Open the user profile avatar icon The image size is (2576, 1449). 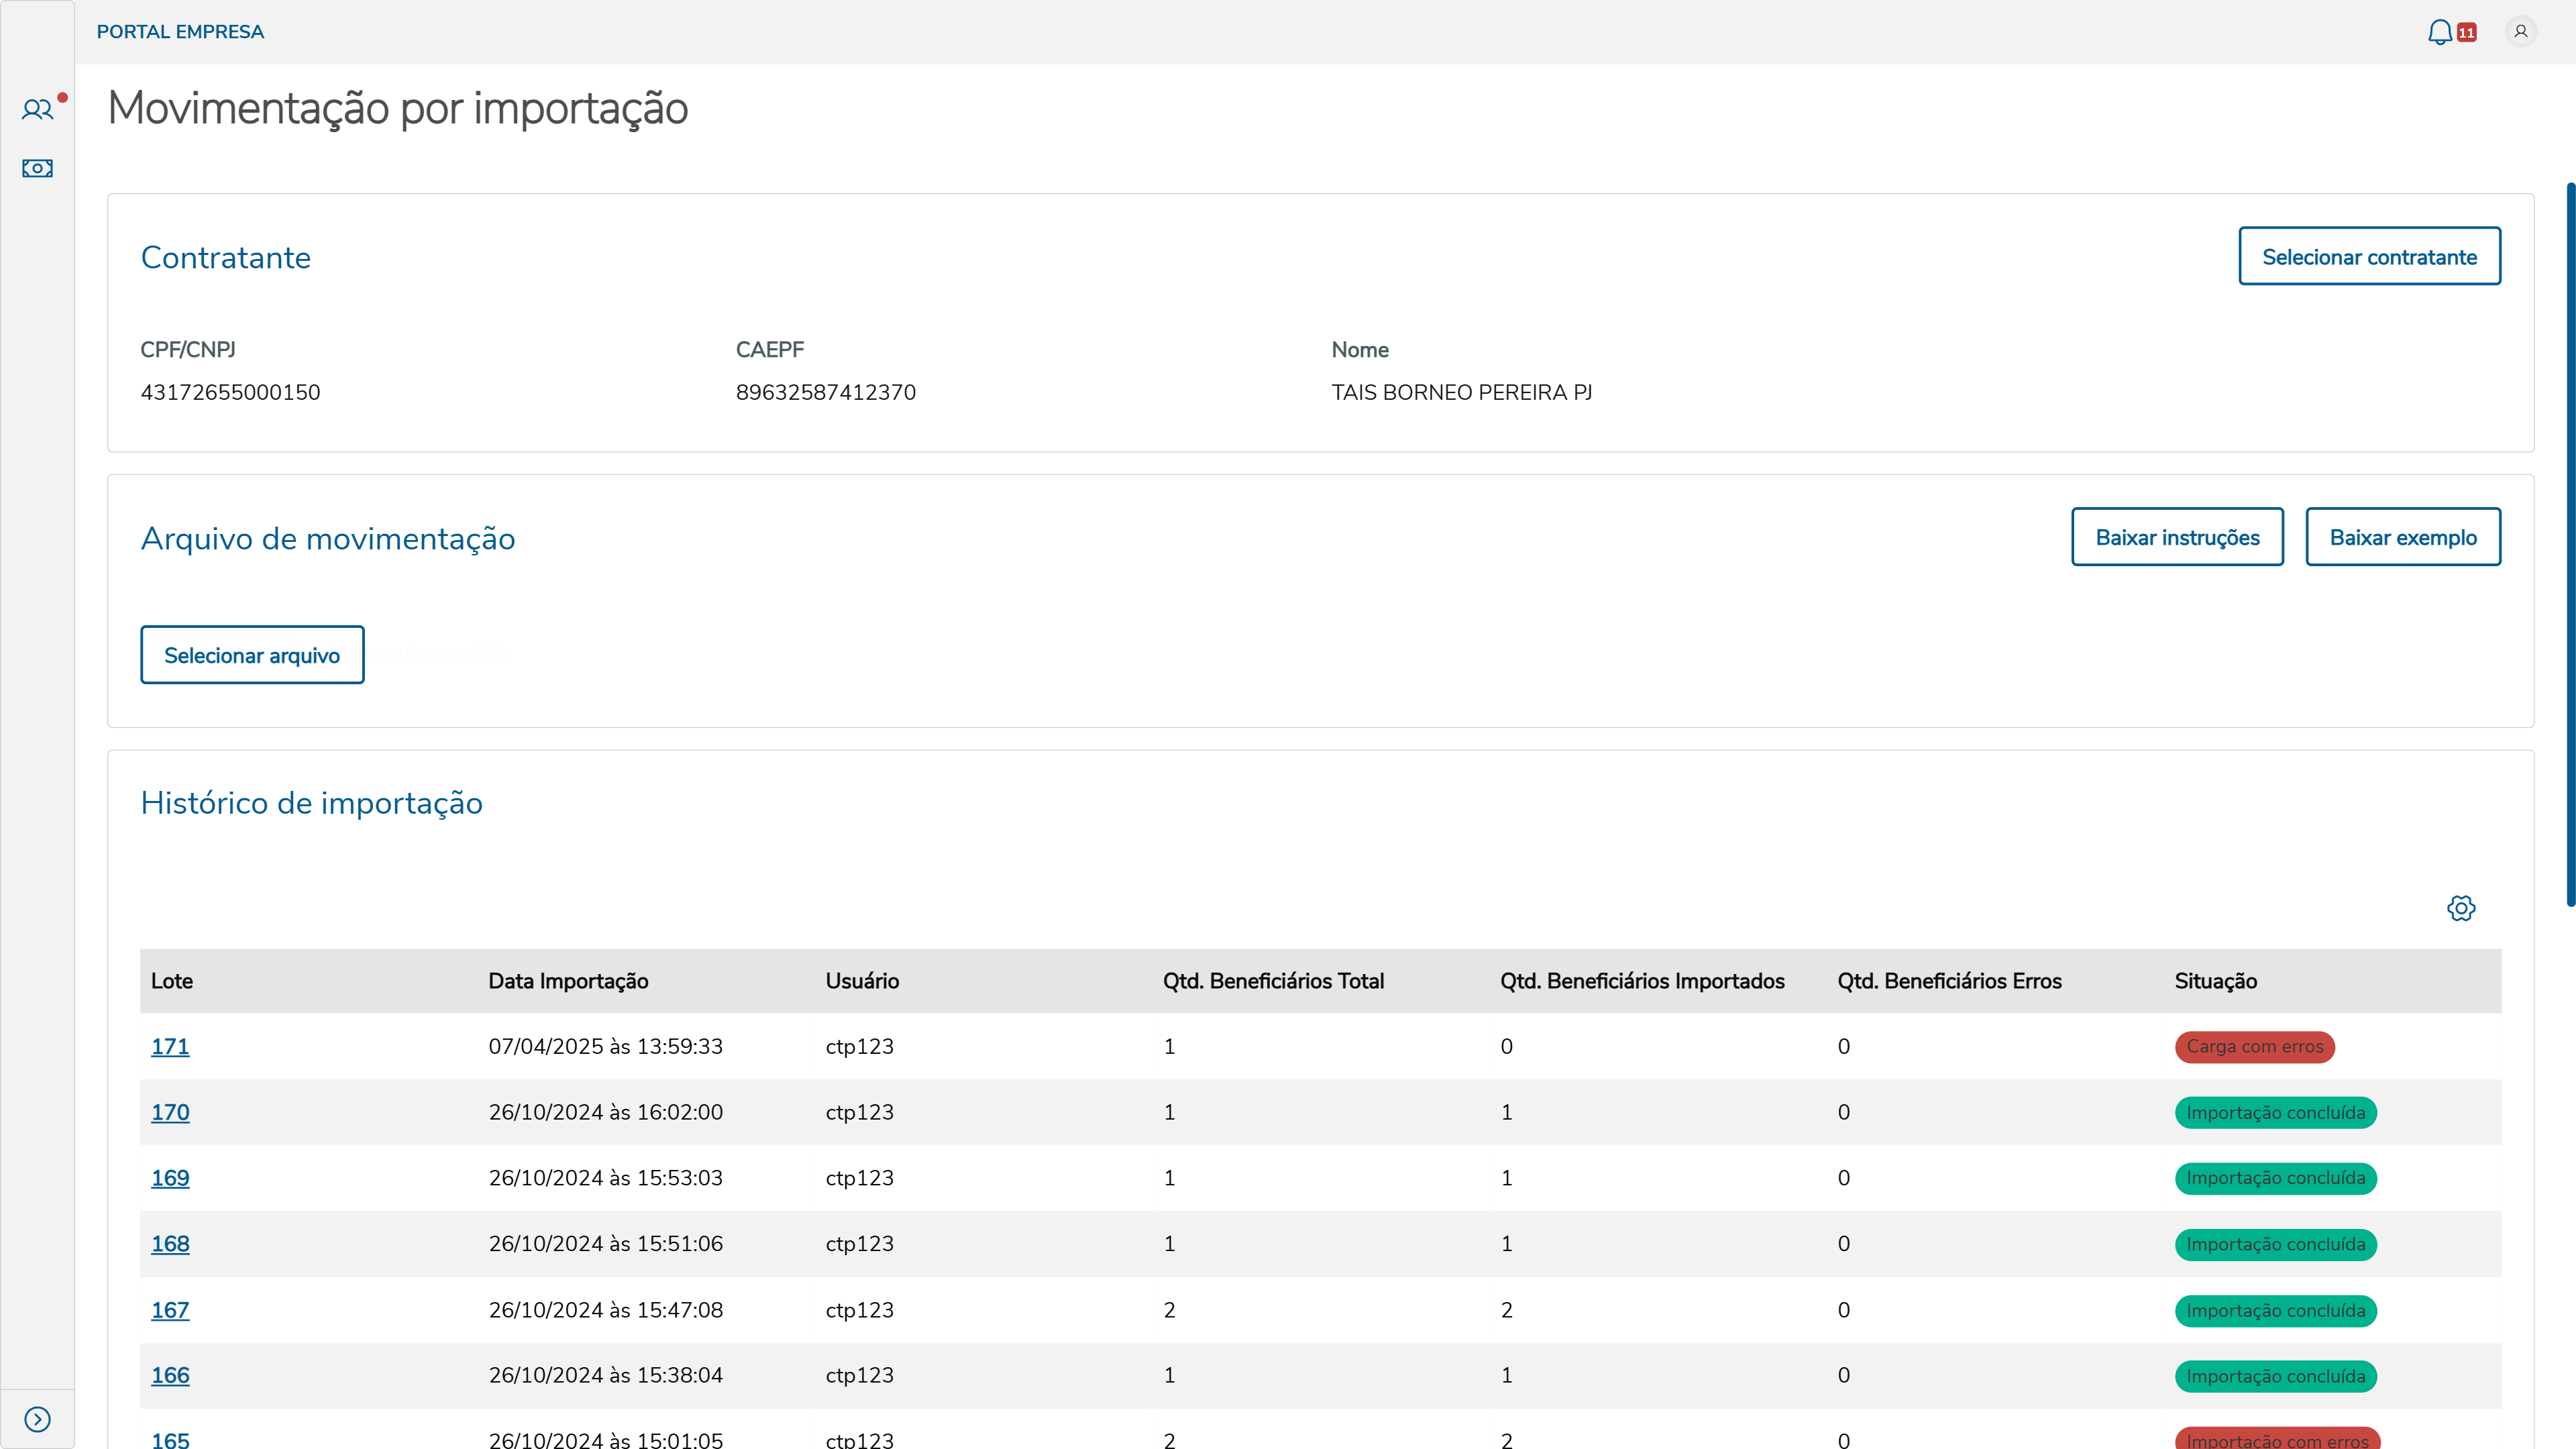(x=2521, y=32)
